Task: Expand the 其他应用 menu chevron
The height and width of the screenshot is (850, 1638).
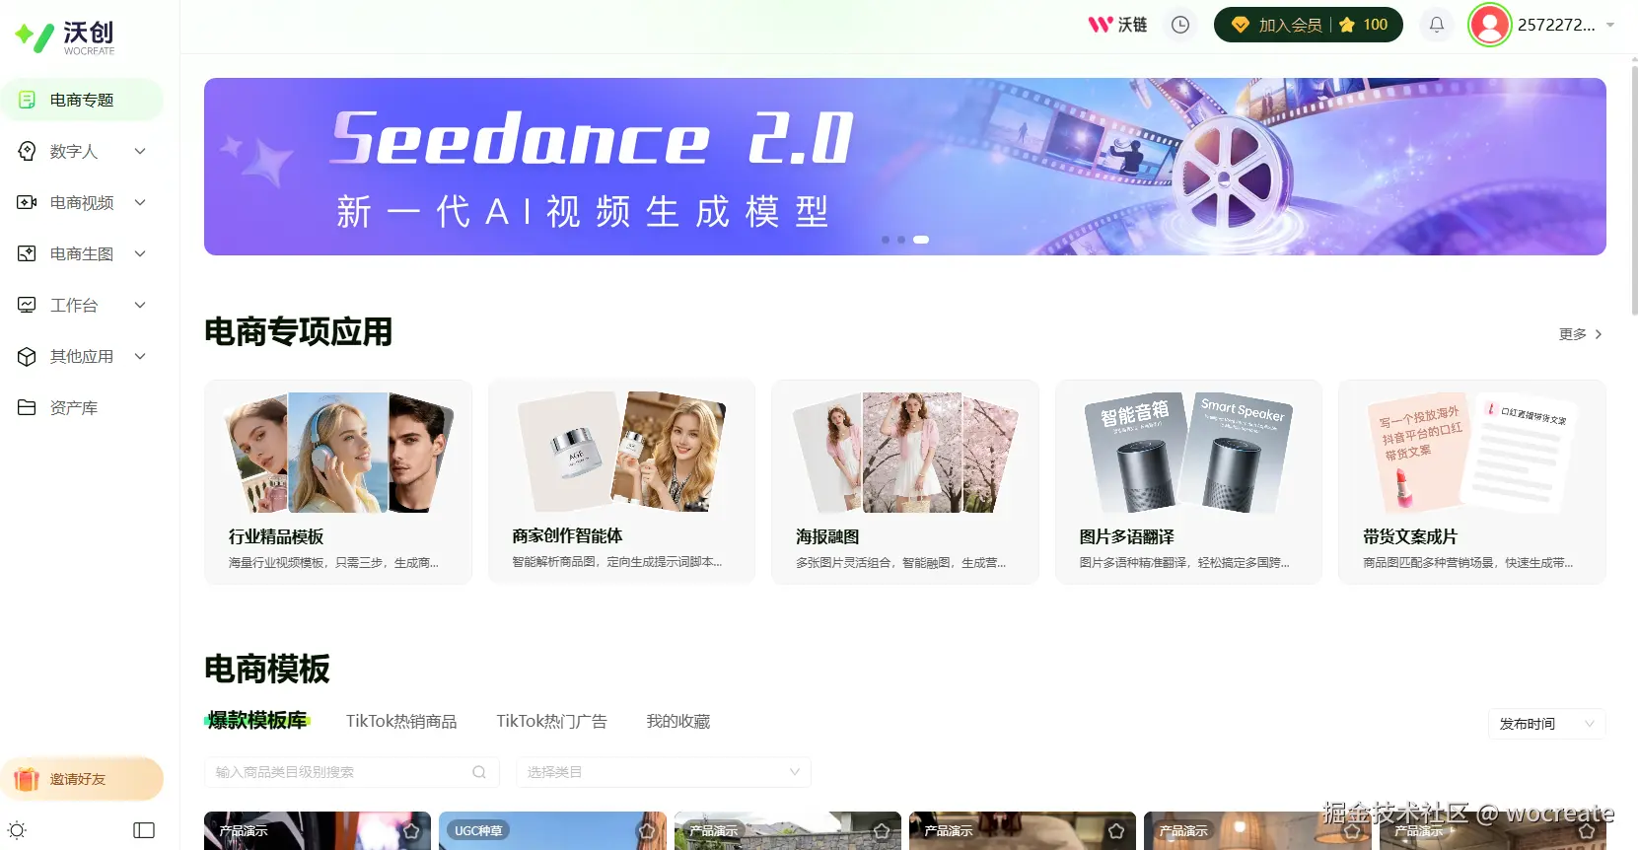Action: point(140,356)
